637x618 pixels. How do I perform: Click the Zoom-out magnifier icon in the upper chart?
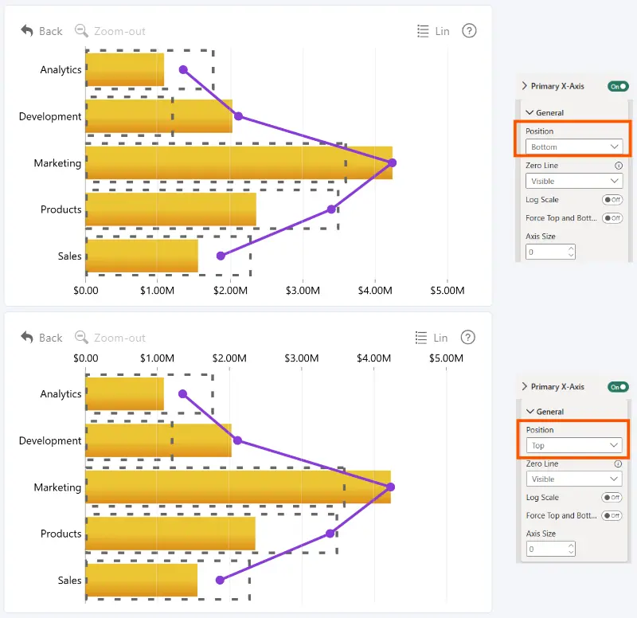pos(81,30)
